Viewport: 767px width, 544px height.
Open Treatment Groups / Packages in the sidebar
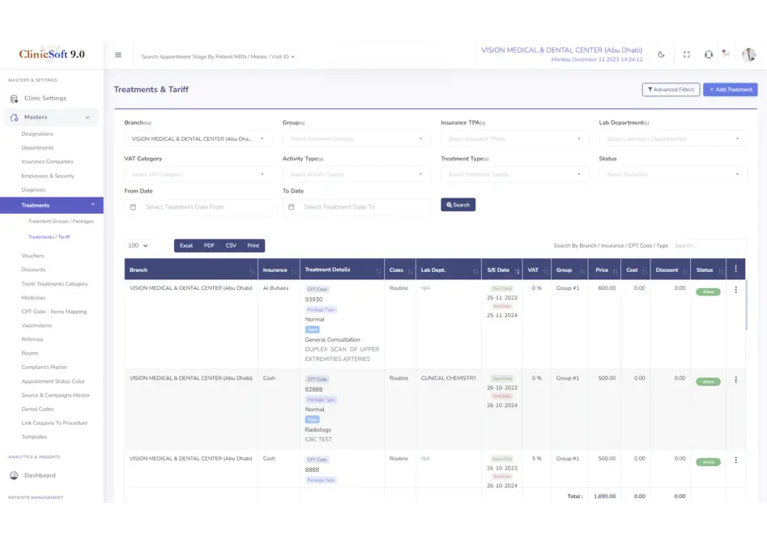point(61,221)
